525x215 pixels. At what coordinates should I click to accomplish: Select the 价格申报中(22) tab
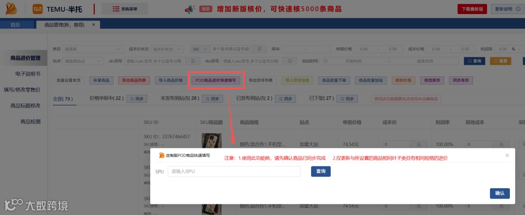click(107, 98)
